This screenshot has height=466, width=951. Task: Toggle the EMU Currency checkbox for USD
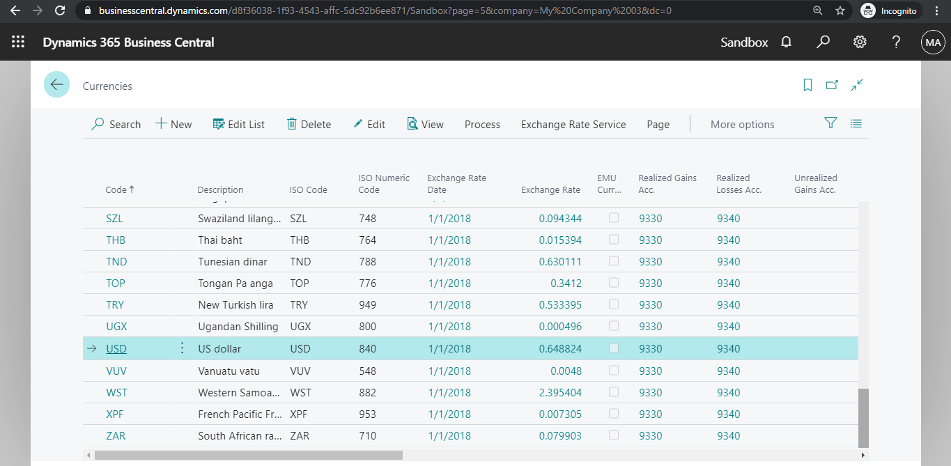pos(614,348)
